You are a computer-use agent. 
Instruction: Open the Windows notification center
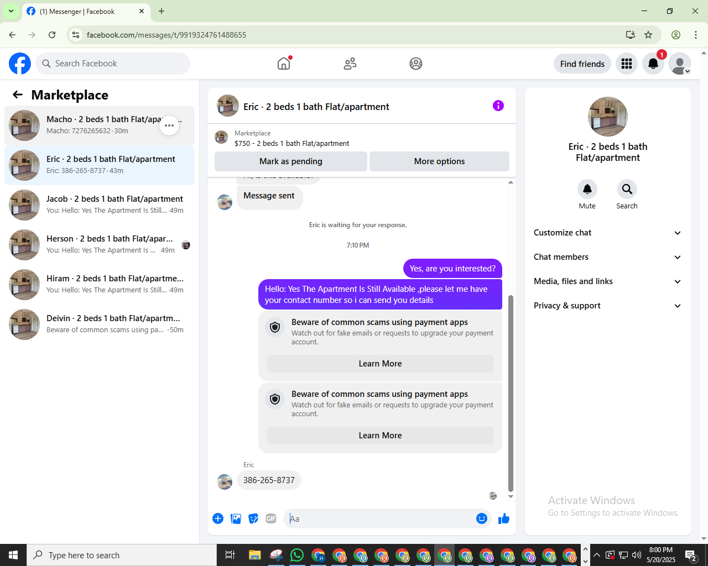(691, 555)
